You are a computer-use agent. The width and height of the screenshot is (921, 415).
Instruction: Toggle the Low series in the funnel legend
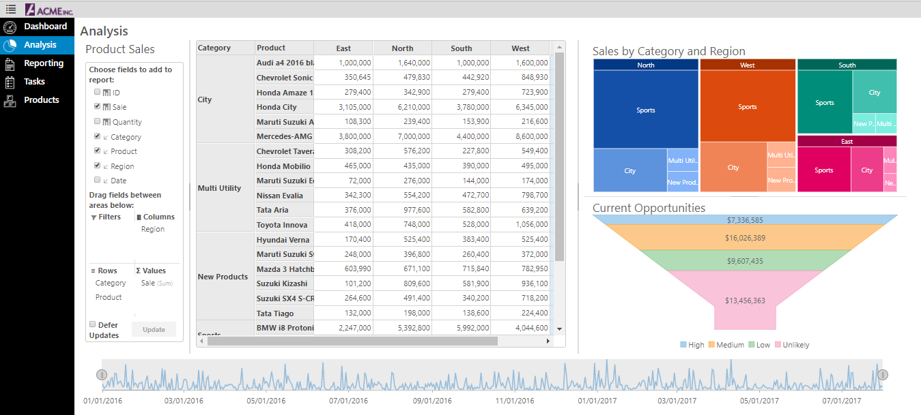click(759, 345)
